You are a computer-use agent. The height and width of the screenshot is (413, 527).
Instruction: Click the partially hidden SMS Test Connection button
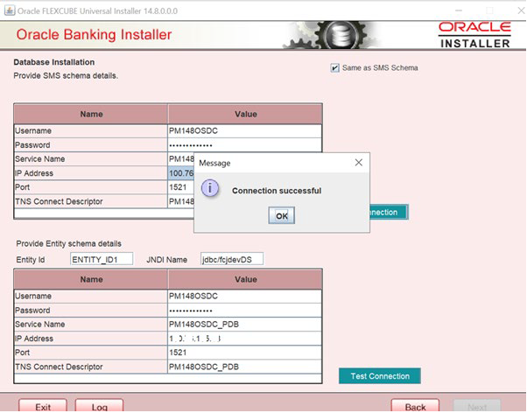click(389, 212)
